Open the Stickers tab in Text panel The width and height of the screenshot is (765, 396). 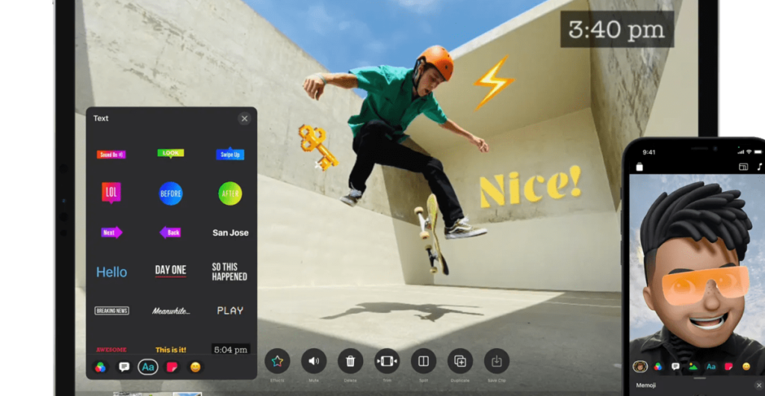(x=172, y=367)
